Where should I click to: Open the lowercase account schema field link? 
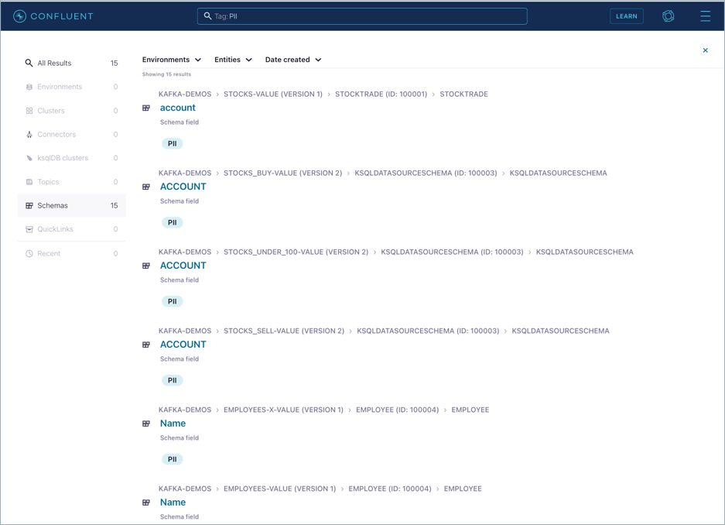178,108
